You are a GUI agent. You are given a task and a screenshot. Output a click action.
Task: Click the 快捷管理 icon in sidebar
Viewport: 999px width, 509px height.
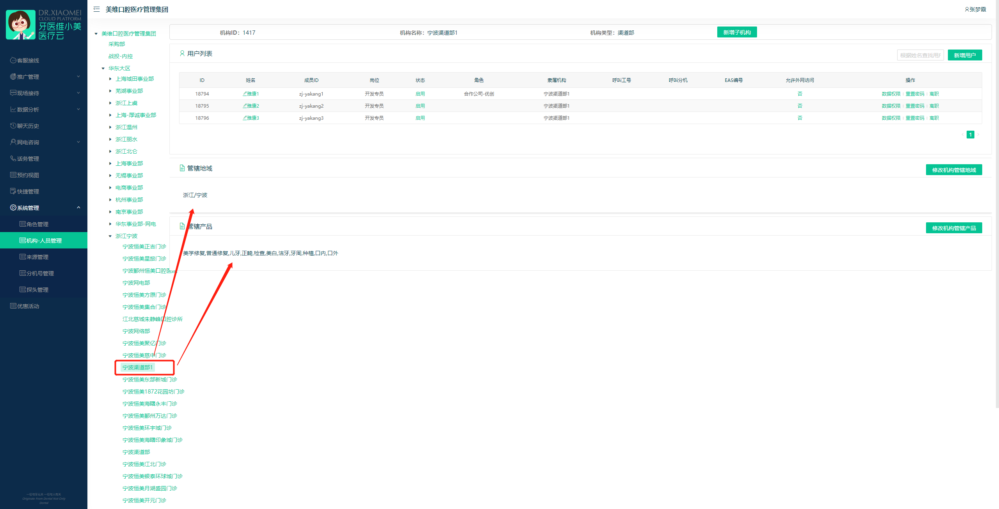tap(13, 191)
